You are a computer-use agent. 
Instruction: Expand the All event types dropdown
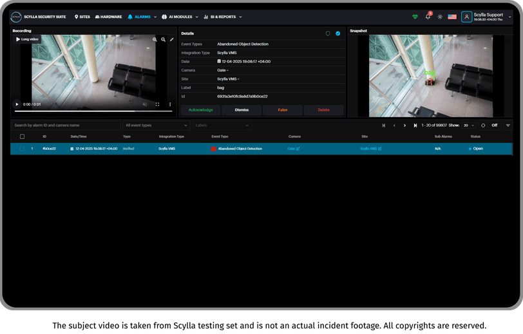[x=157, y=125]
